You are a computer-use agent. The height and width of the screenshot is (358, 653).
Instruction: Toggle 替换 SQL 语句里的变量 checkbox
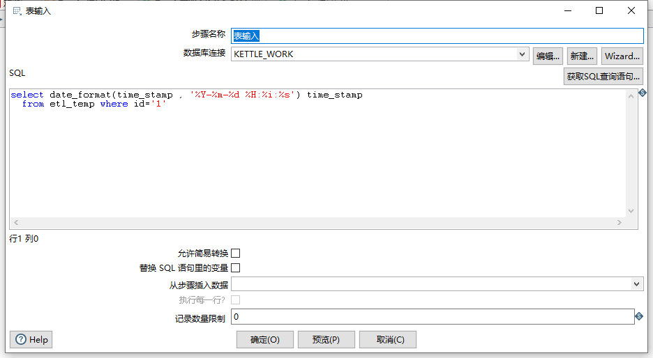point(236,267)
